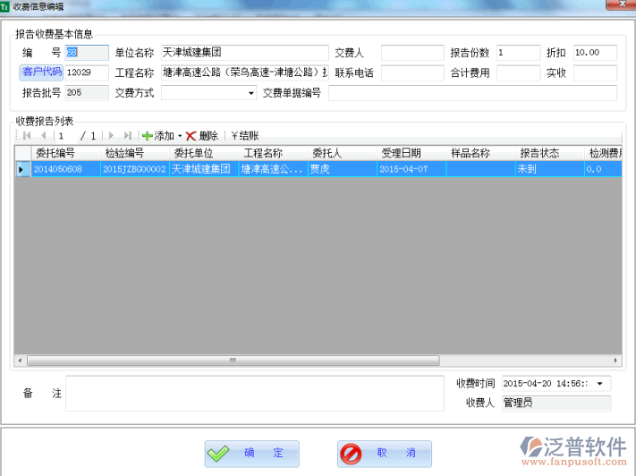Close the 收费信息编辑 window
The height and width of the screenshot is (476, 636).
pyautogui.click(x=623, y=4)
